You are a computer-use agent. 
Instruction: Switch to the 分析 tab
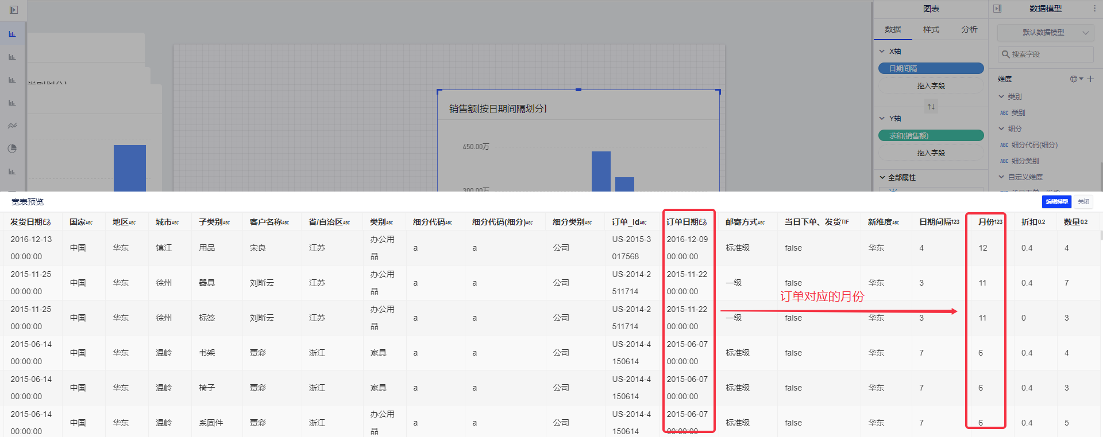click(969, 29)
